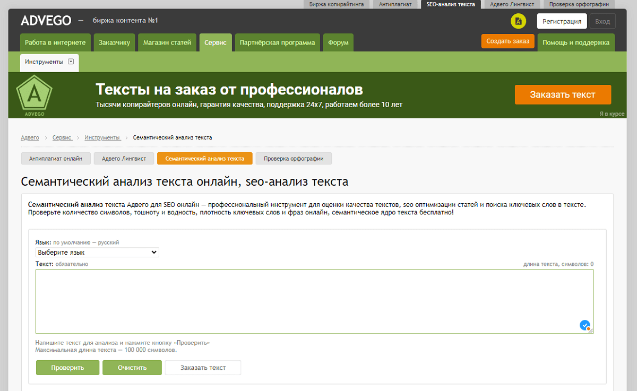
Task: Click the orange "Создать заказ" button
Action: (x=507, y=40)
